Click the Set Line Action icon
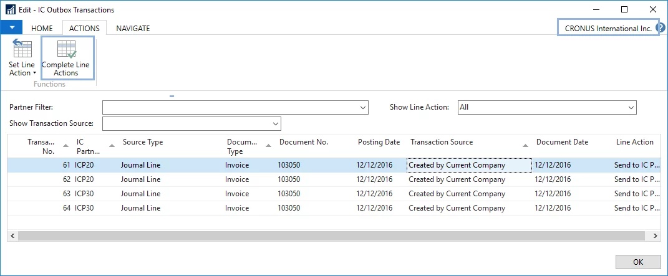 point(21,50)
